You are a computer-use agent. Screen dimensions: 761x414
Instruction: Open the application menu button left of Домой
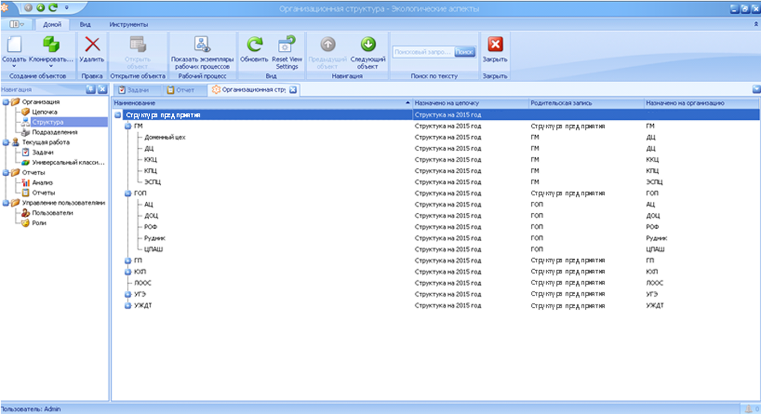pyautogui.click(x=17, y=25)
